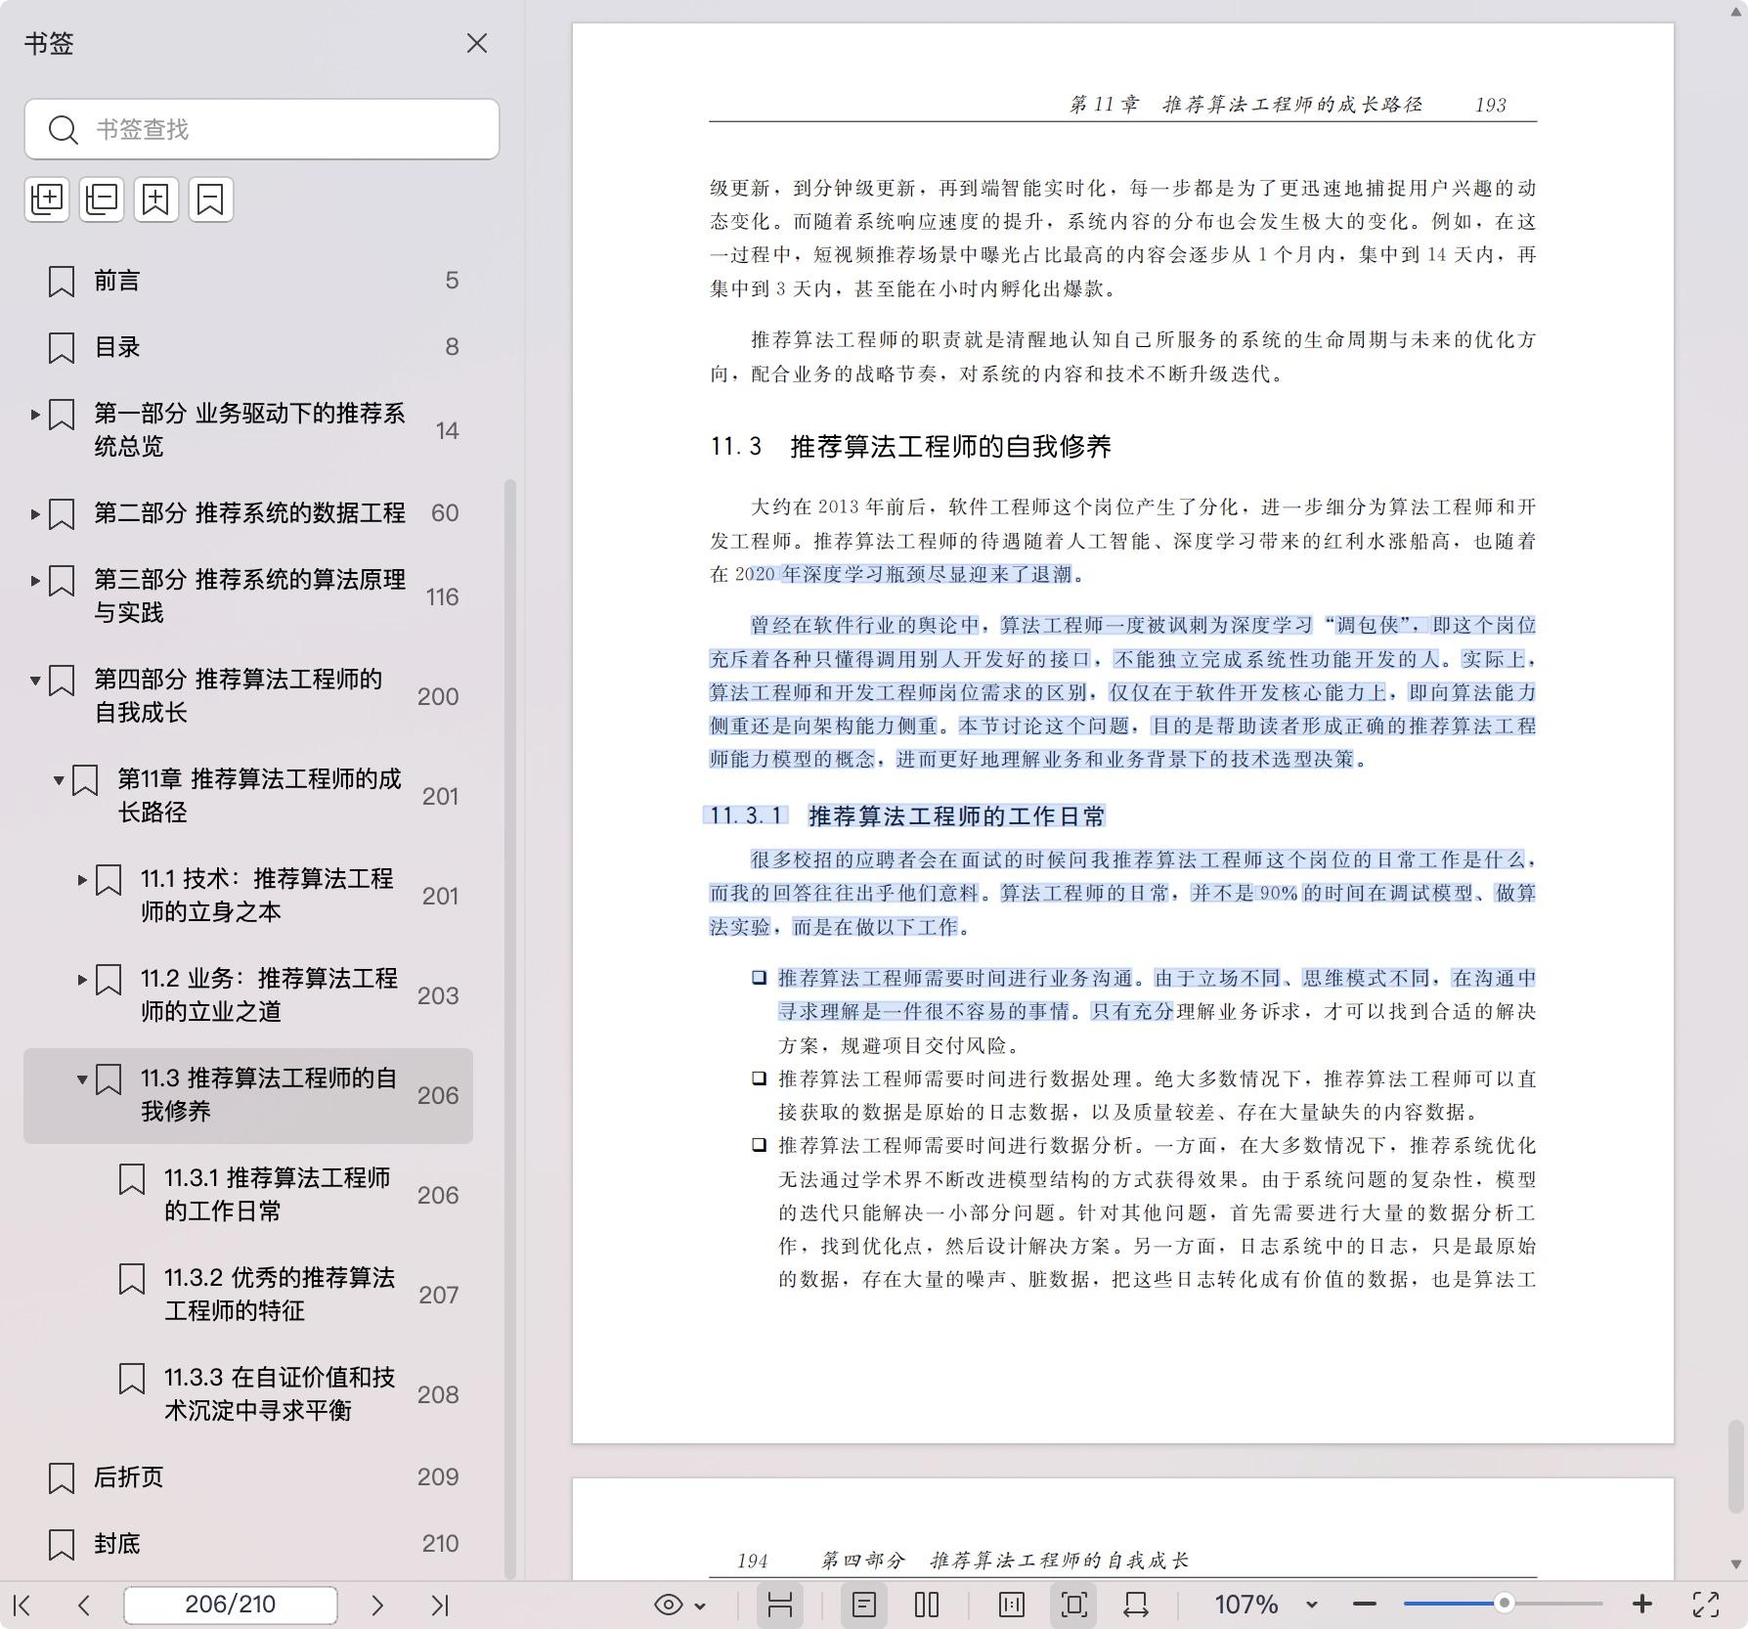Select two-page view
The width and height of the screenshot is (1748, 1629).
pos(927,1605)
